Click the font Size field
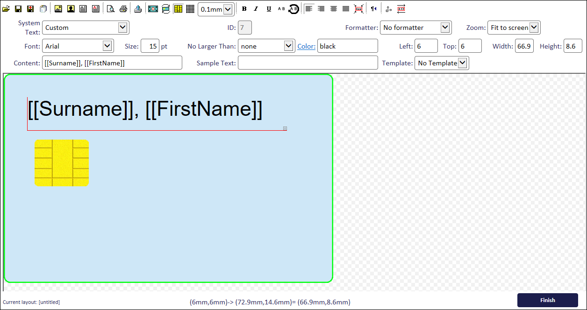 (x=150, y=46)
